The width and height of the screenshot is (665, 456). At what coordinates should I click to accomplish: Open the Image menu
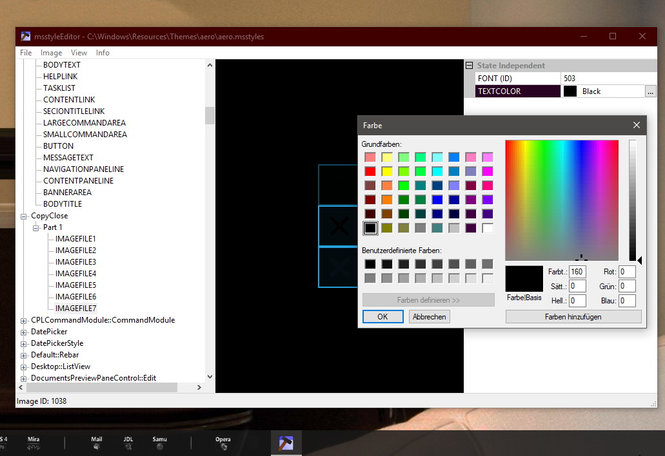click(52, 53)
